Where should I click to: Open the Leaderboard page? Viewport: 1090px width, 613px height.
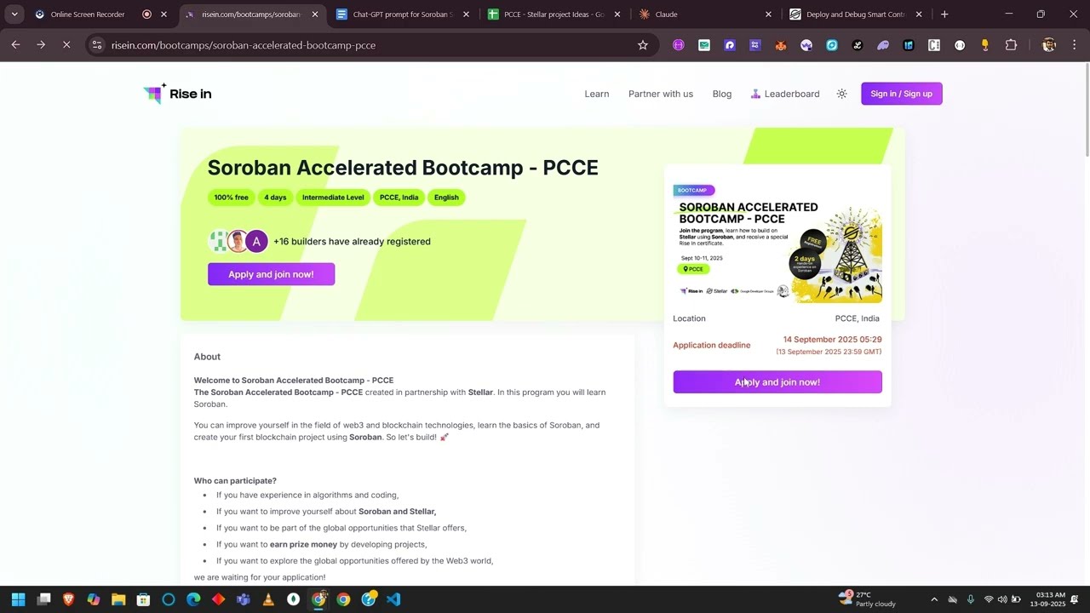click(x=784, y=94)
